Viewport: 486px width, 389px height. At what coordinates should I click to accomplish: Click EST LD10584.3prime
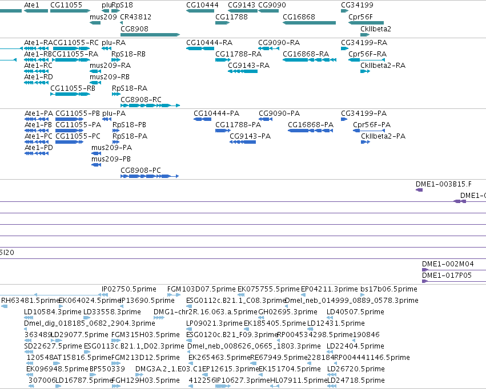29,318
